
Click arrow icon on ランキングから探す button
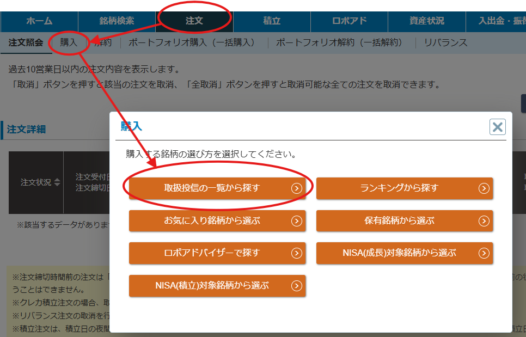pos(484,188)
